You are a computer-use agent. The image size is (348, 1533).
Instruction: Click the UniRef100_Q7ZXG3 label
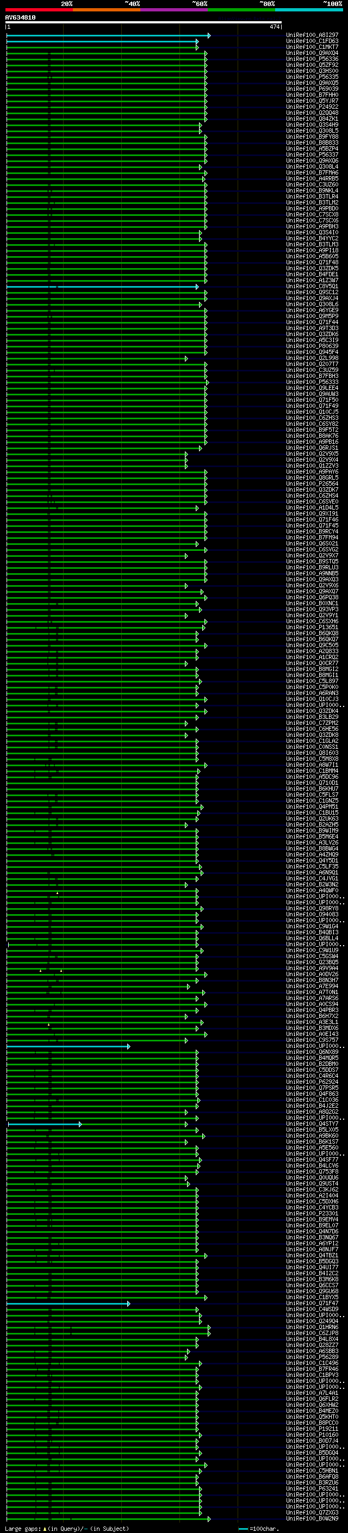point(312,1513)
